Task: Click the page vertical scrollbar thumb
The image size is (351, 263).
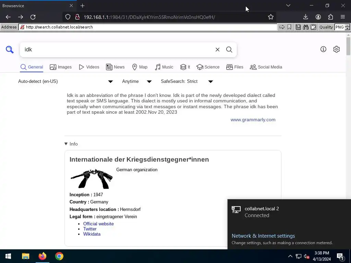Action: (348, 46)
